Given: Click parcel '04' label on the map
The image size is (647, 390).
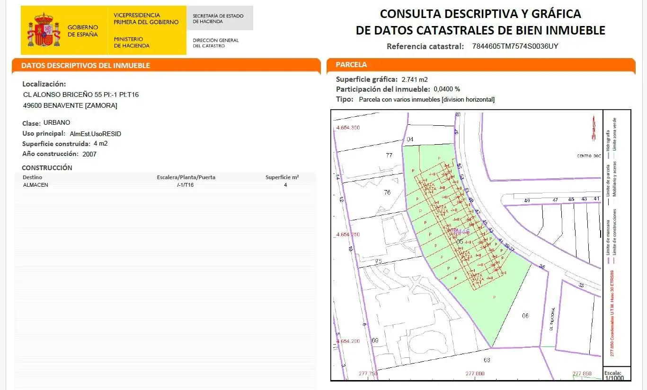Looking at the screenshot, I should click(x=410, y=139).
